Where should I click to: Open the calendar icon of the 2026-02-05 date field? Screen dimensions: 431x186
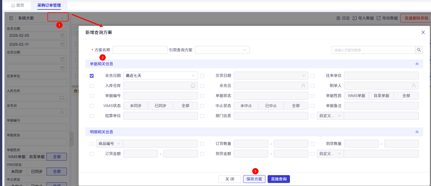pyautogui.click(x=62, y=36)
